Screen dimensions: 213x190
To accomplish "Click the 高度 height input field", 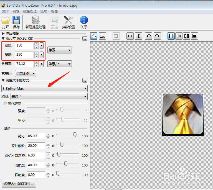I will (24, 55).
